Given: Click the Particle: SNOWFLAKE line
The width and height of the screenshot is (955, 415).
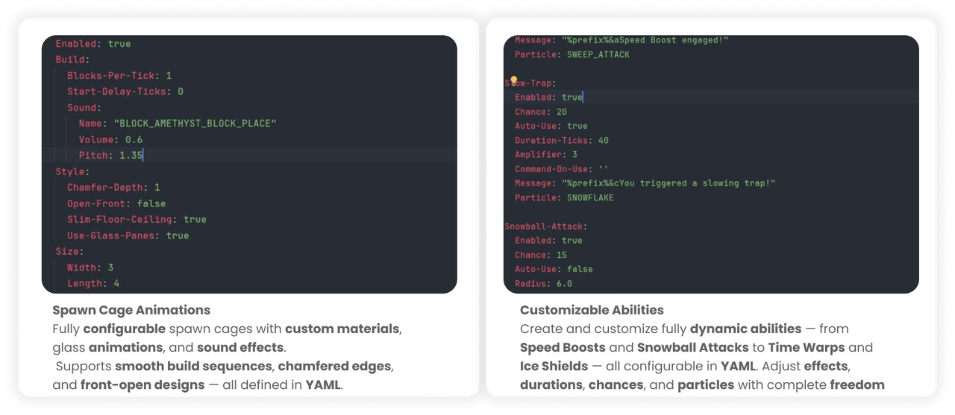Looking at the screenshot, I should 564,197.
